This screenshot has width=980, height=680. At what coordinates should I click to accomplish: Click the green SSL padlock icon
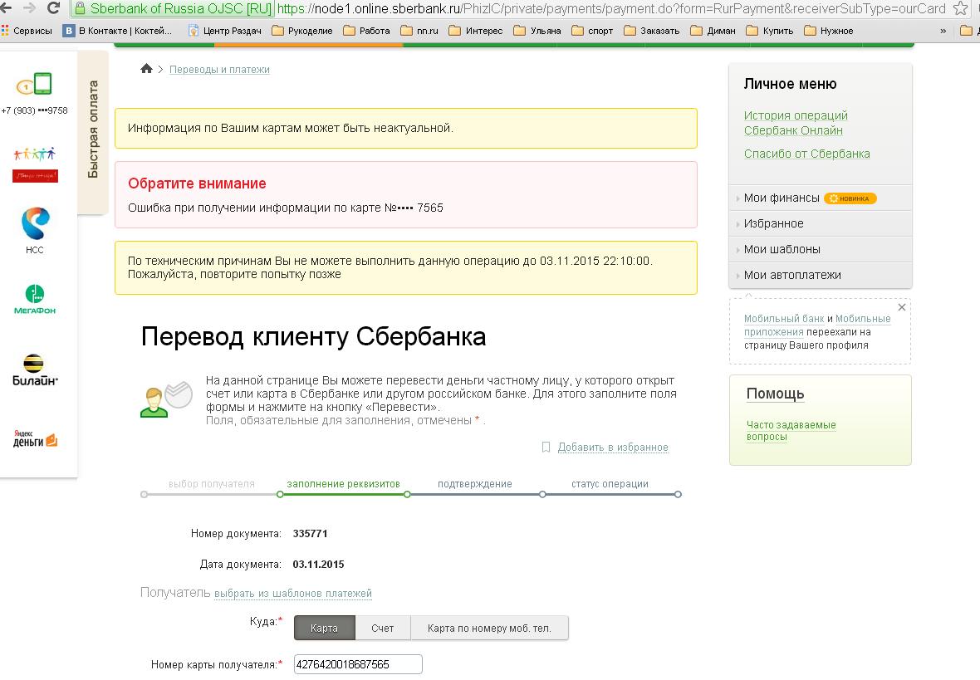80,8
